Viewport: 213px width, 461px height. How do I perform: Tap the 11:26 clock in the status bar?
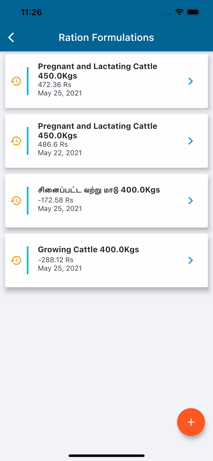[x=32, y=12]
